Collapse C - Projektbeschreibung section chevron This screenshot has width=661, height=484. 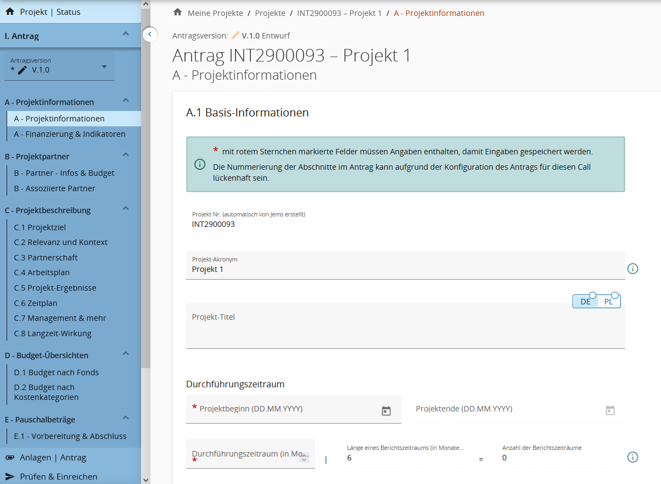(126, 209)
